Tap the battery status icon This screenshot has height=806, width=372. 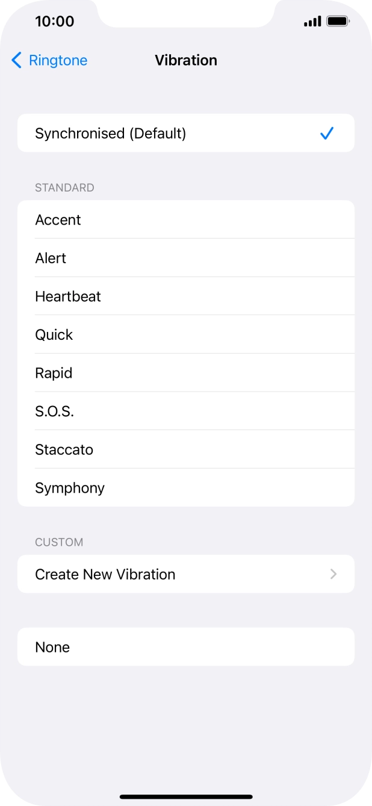338,22
